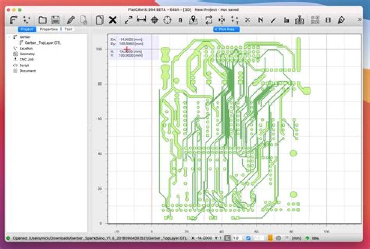The width and height of the screenshot is (370, 249).
Task: Click the diagonal slash toolbar icon
Action: click(x=273, y=20)
